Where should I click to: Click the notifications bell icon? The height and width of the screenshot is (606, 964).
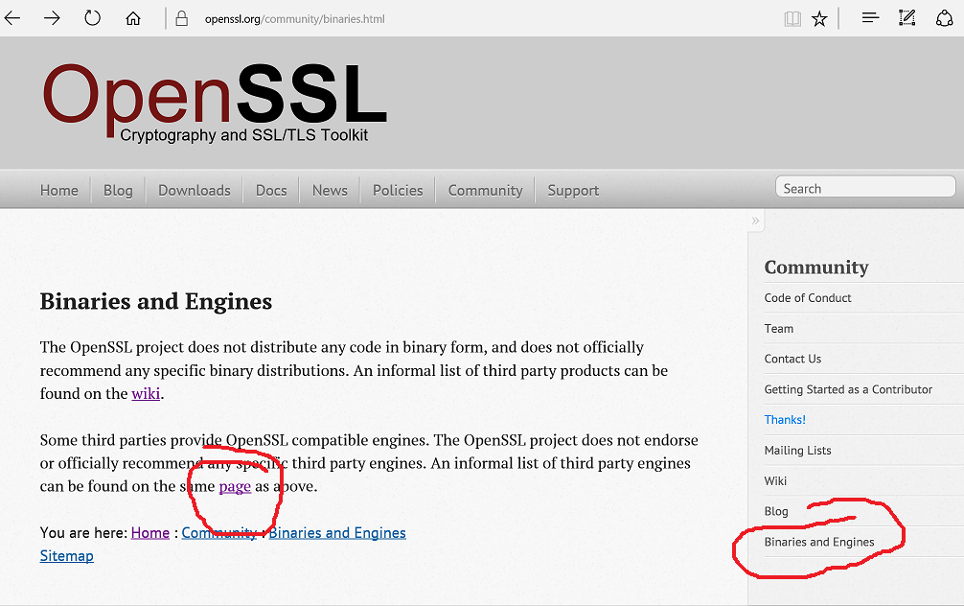pos(944,17)
